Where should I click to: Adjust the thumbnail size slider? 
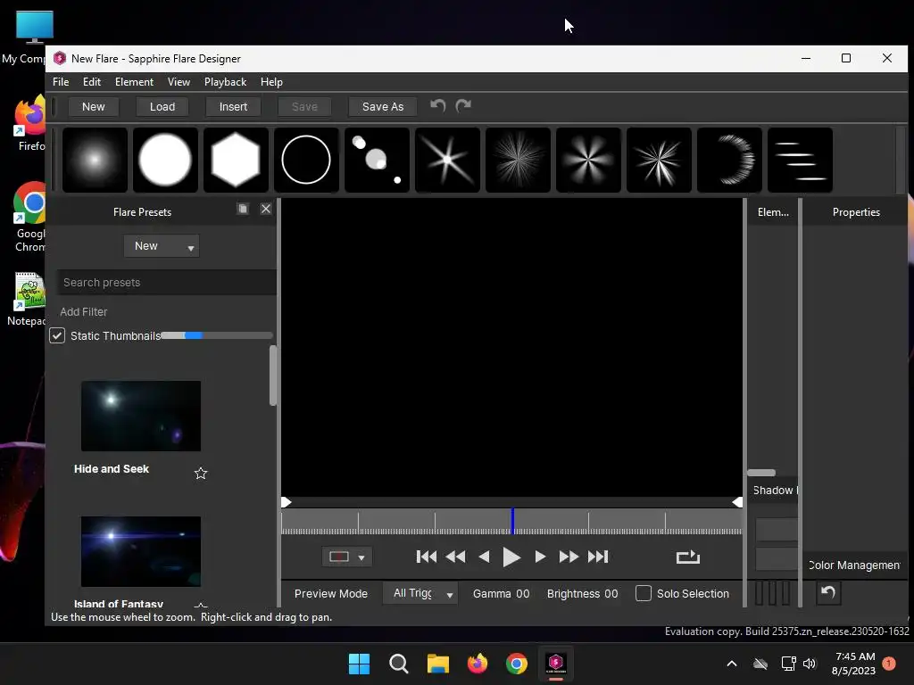point(216,335)
